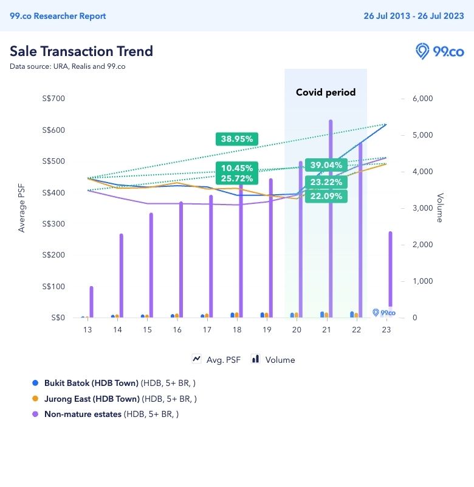Image resolution: width=474 pixels, height=487 pixels.
Task: Click x-axis label 20
Action: point(297,329)
